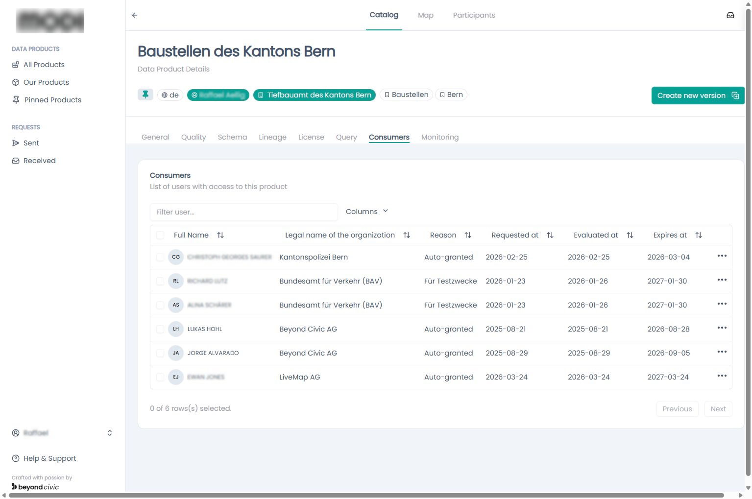
Task: Check the AS row checkbox
Action: [160, 305]
